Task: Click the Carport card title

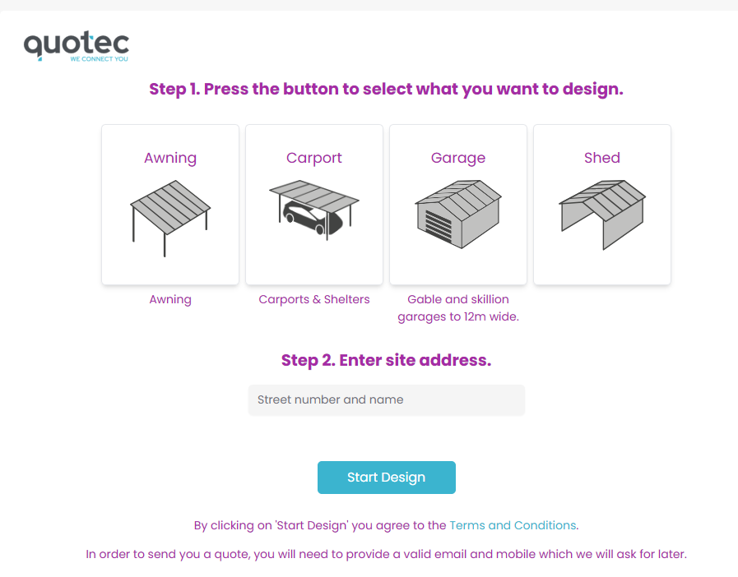Action: [314, 158]
